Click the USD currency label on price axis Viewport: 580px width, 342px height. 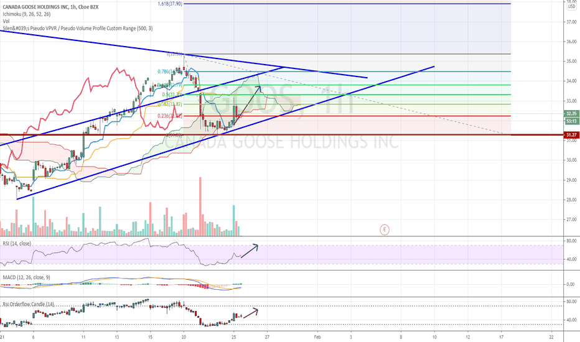pos(571,7)
